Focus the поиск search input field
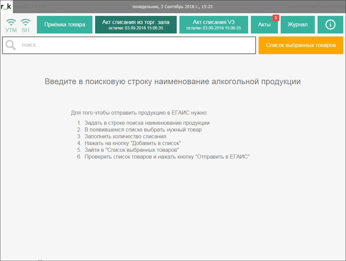 coord(135,45)
